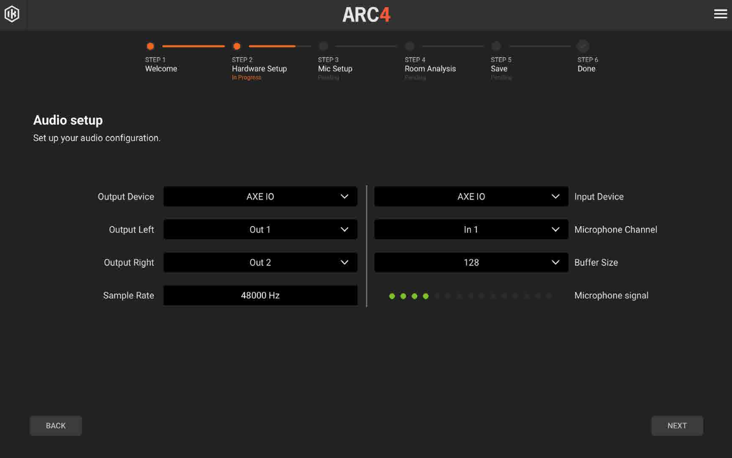Viewport: 732px width, 458px height.
Task: Select the Step 2 Hardware Setup circle
Action: coord(237,46)
